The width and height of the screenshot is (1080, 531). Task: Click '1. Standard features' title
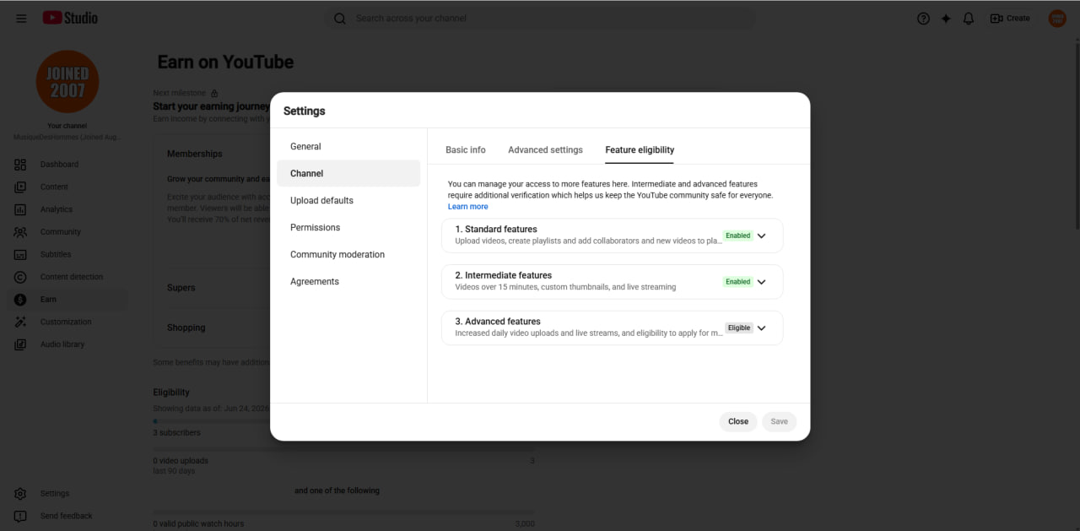click(496, 230)
